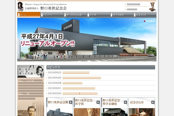Open the 記念会とは card title

(137, 102)
